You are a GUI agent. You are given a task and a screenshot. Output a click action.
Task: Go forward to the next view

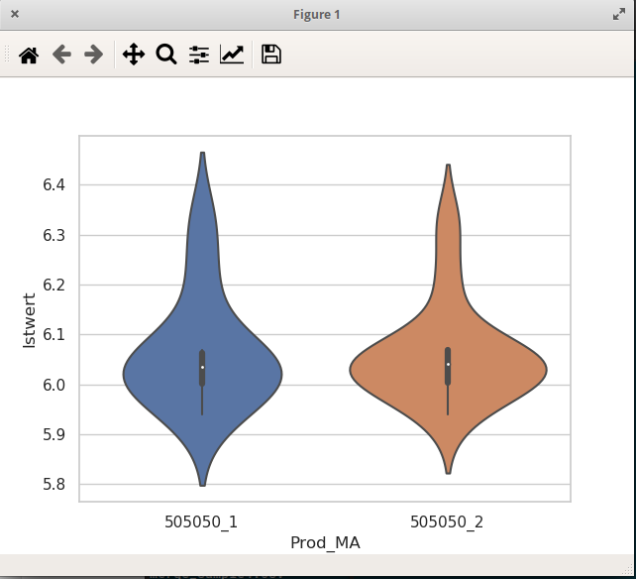(x=94, y=55)
